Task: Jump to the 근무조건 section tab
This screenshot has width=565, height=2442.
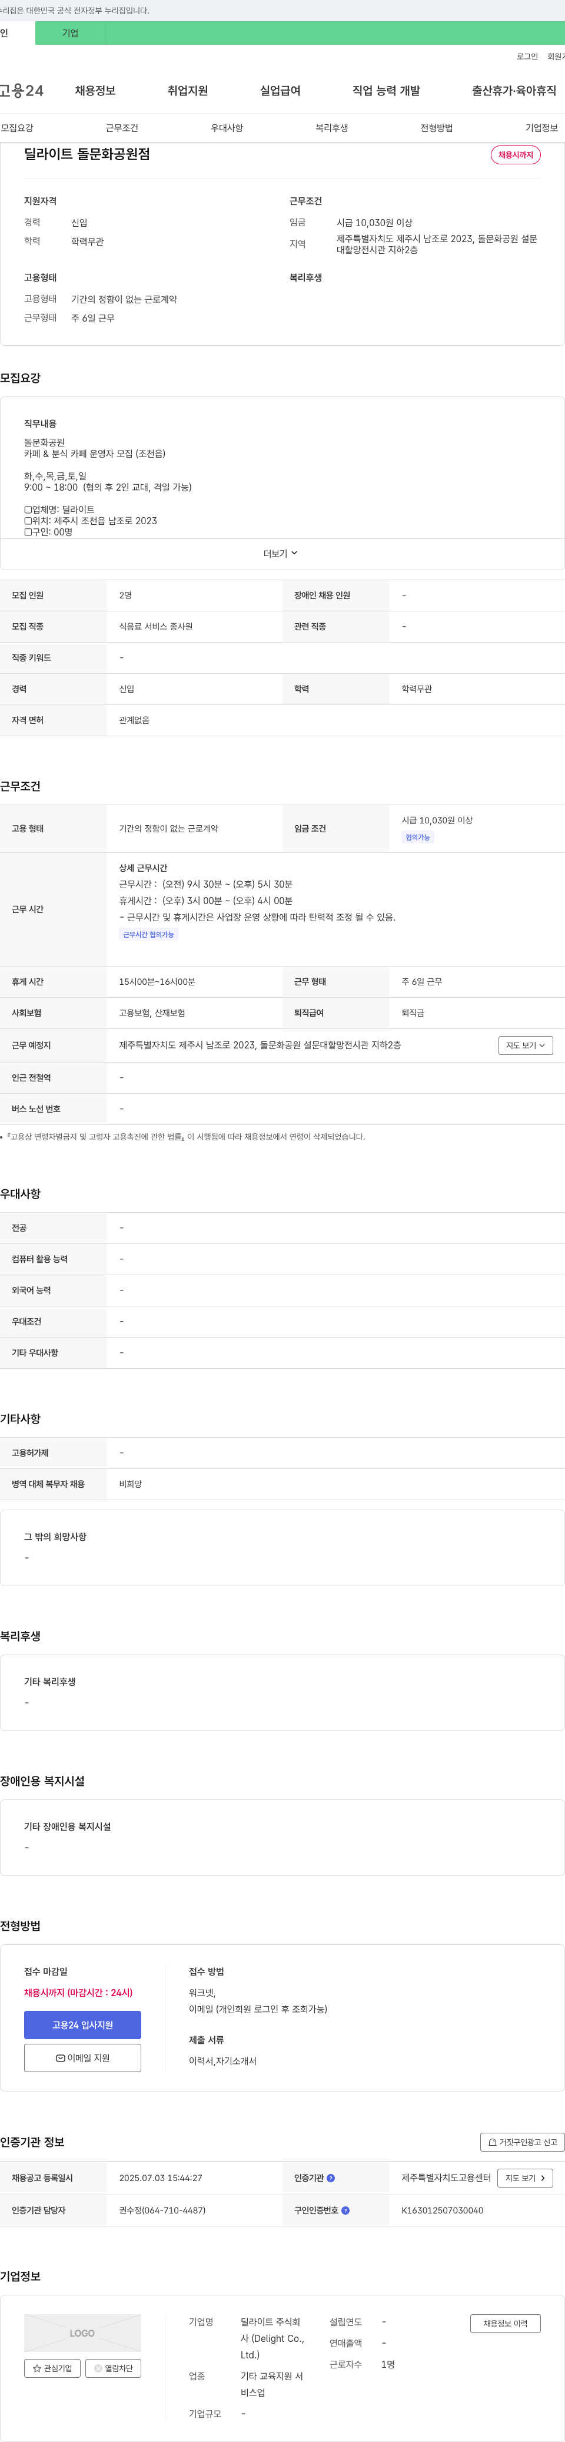Action: 121,128
